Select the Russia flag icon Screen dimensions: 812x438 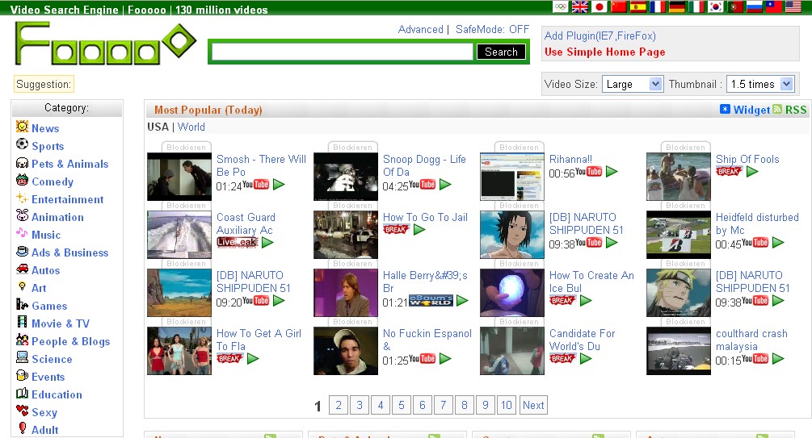tap(755, 6)
